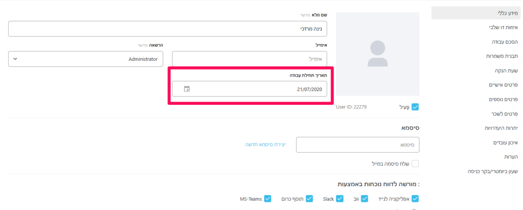The image size is (523, 210).
Task: Enable the שלח סיסמא במייל checkbox
Action: [415, 164]
